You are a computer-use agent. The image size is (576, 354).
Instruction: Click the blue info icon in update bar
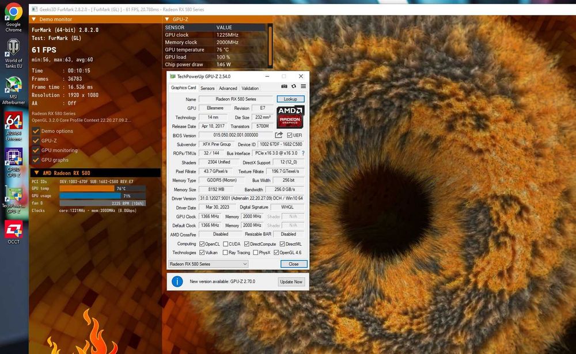(177, 281)
